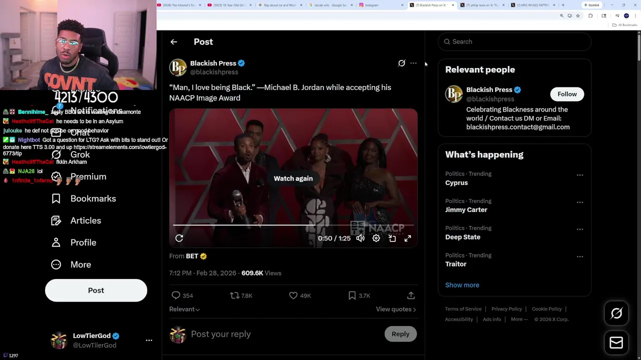Open the @blackishpress handle on the post

[214, 72]
